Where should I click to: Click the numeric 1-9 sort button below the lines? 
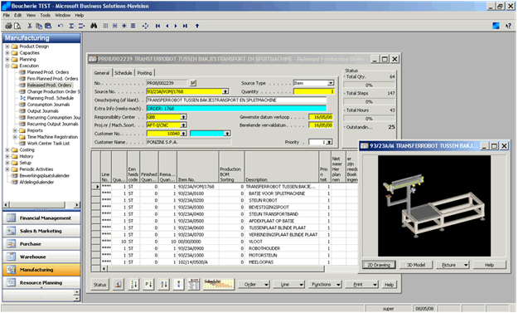click(133, 284)
